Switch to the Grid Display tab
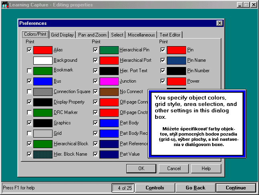This screenshot has height=195, width=259. click(62, 35)
